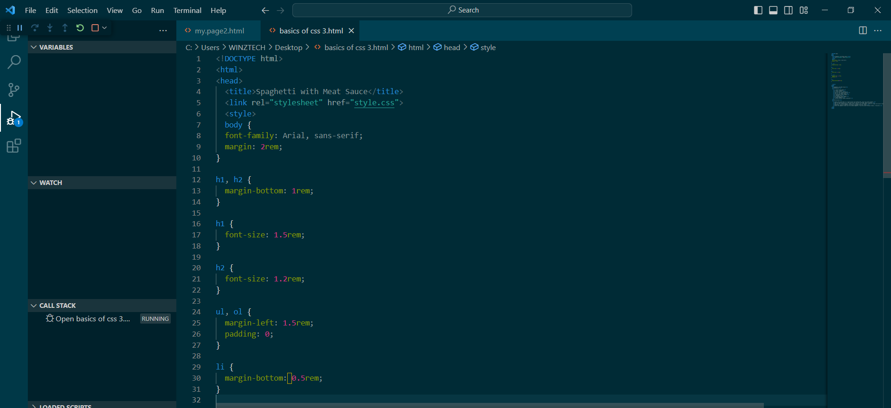Follow the style.css link in line 5
This screenshot has width=891, height=408.
374,102
